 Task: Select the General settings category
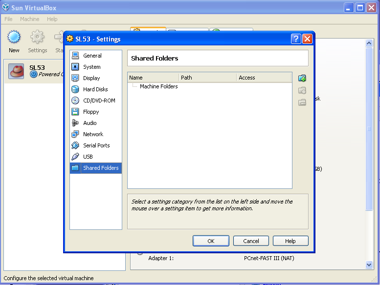96,56
